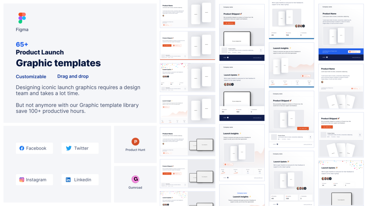
Task: Open the centered Launch insights template at bottom
Action: [x=242, y=195]
